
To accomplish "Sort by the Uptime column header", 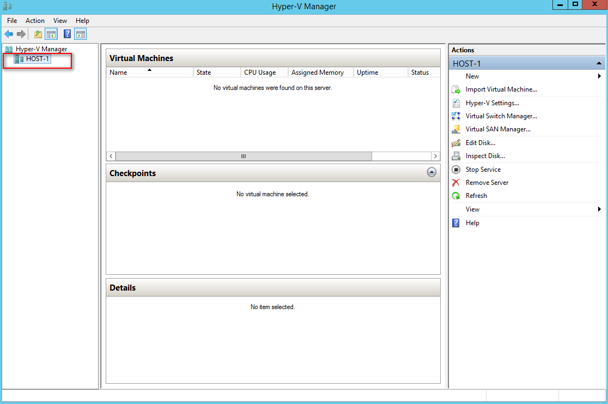I will [x=381, y=72].
